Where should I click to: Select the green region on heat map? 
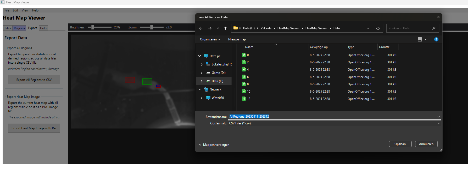click(x=147, y=82)
